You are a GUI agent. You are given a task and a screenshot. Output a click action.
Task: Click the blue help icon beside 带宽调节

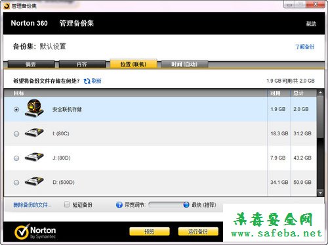119,205
